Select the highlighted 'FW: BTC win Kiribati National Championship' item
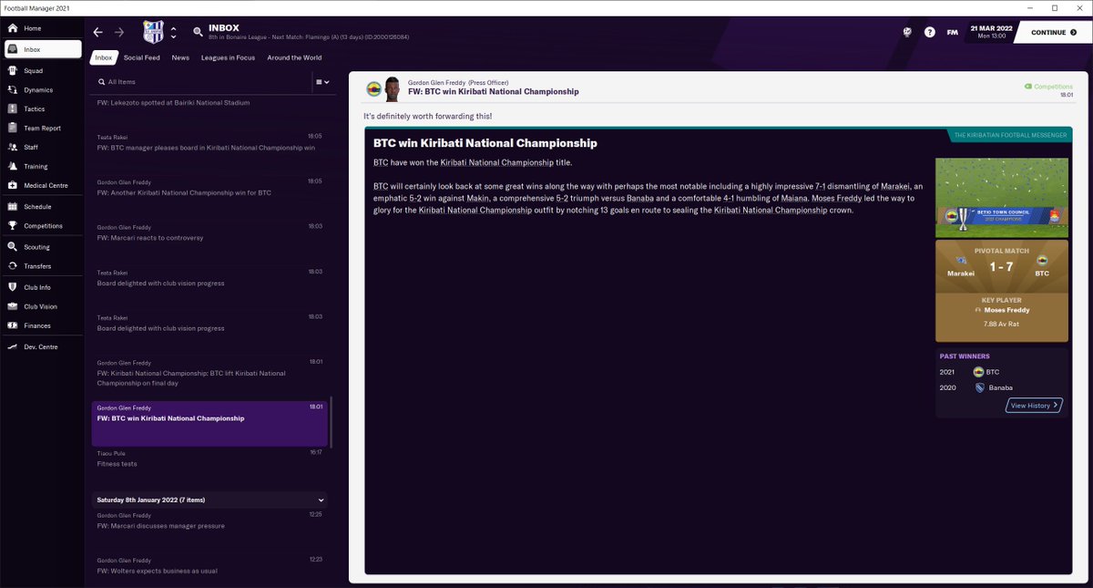The image size is (1093, 588). (209, 424)
